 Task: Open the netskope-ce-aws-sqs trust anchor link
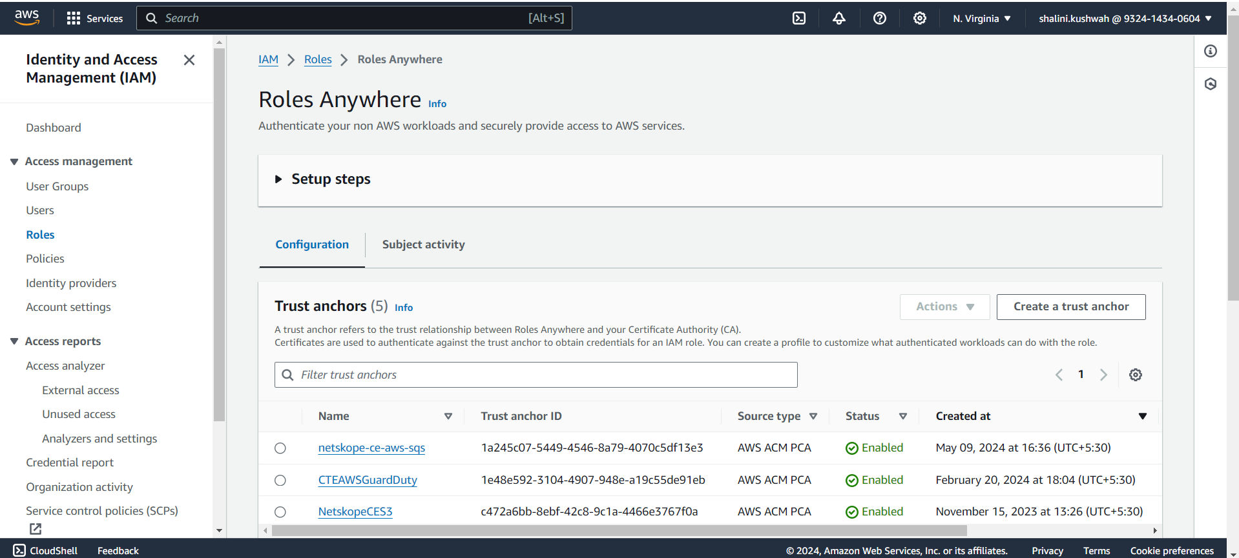pos(371,448)
